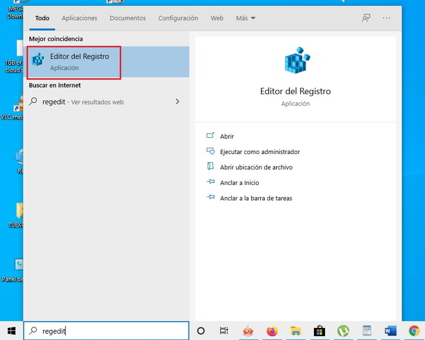Open Word from the taskbar
Viewport: 425px width, 340px height.
pos(390,331)
